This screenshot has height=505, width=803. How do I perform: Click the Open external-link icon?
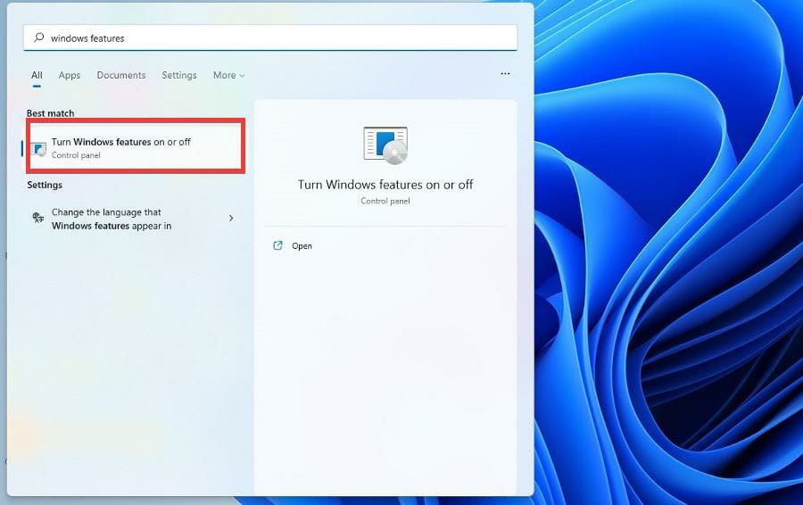pos(277,245)
